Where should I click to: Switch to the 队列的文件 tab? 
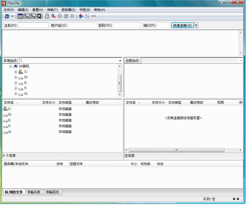pos(14,192)
